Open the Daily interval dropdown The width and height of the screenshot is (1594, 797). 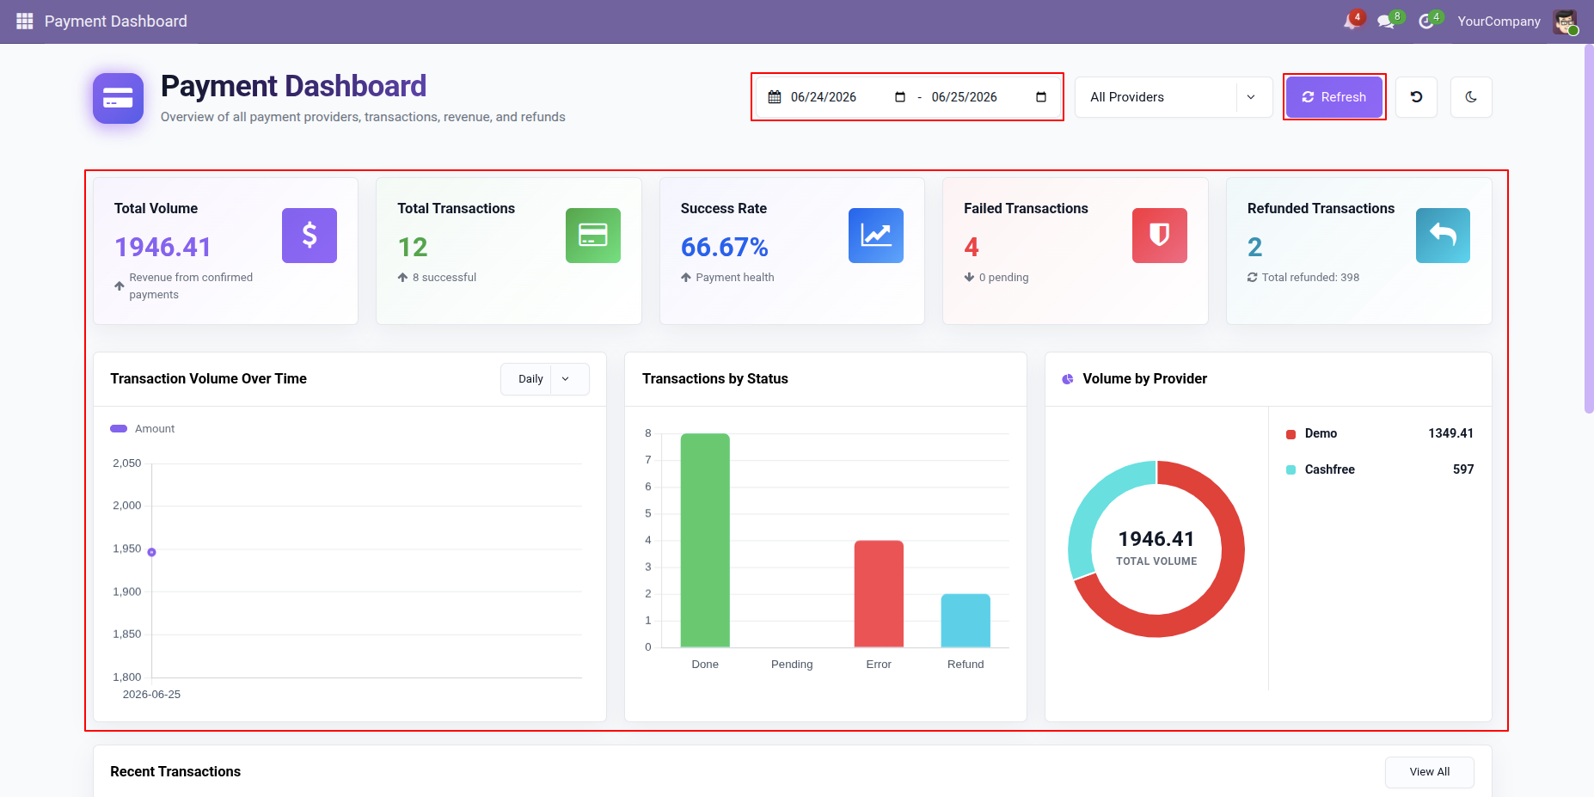click(545, 379)
